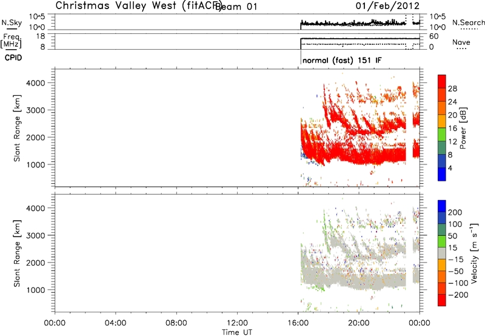Click the 12:00 time axis label
The image size is (485, 336).
[237, 323]
